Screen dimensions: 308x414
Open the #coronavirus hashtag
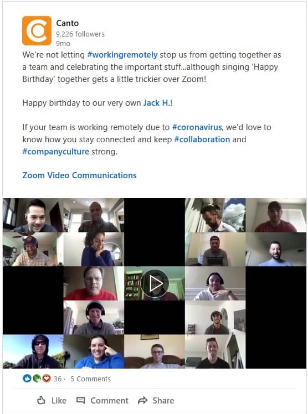pyautogui.click(x=197, y=127)
